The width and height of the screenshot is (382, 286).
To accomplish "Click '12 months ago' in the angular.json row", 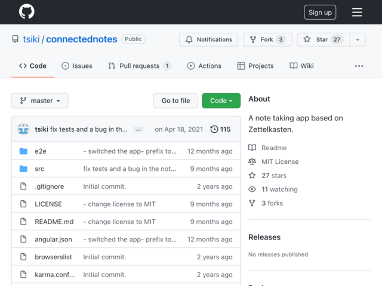I will click(210, 240).
